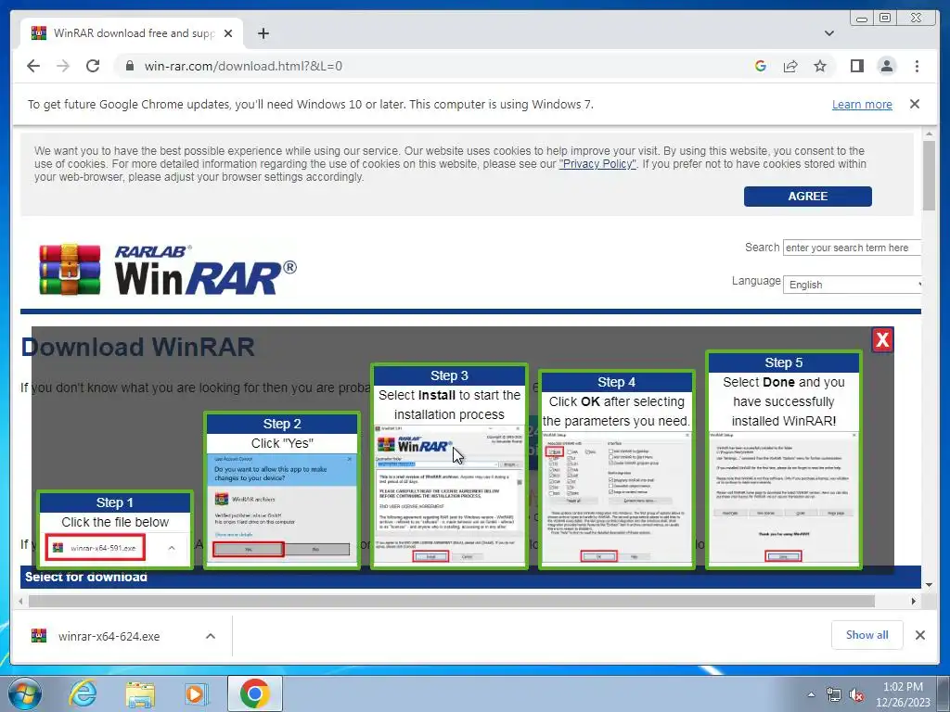Viewport: 950px width, 712px height.
Task: Select the WinRAR download free tab
Action: (134, 33)
